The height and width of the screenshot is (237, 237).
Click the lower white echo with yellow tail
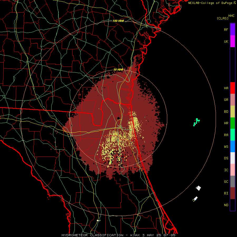pos(195,199)
